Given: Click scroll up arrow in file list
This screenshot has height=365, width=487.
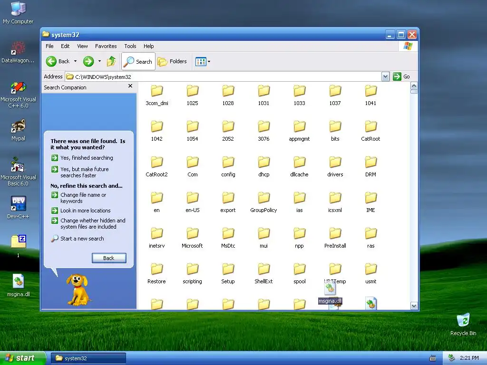Looking at the screenshot, I should click(x=414, y=86).
